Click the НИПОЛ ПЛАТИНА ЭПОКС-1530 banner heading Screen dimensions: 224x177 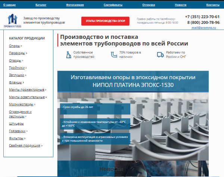pyautogui.click(x=133, y=85)
